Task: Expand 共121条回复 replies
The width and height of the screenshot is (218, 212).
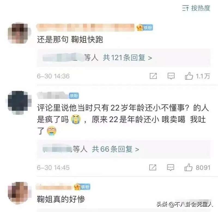Action: pos(128,58)
